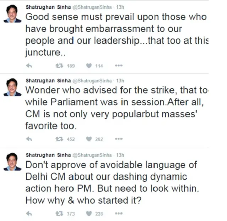Open Shatrughan Sinha's avatar on first tweet
The image size is (227, 221).
click(12, 13)
